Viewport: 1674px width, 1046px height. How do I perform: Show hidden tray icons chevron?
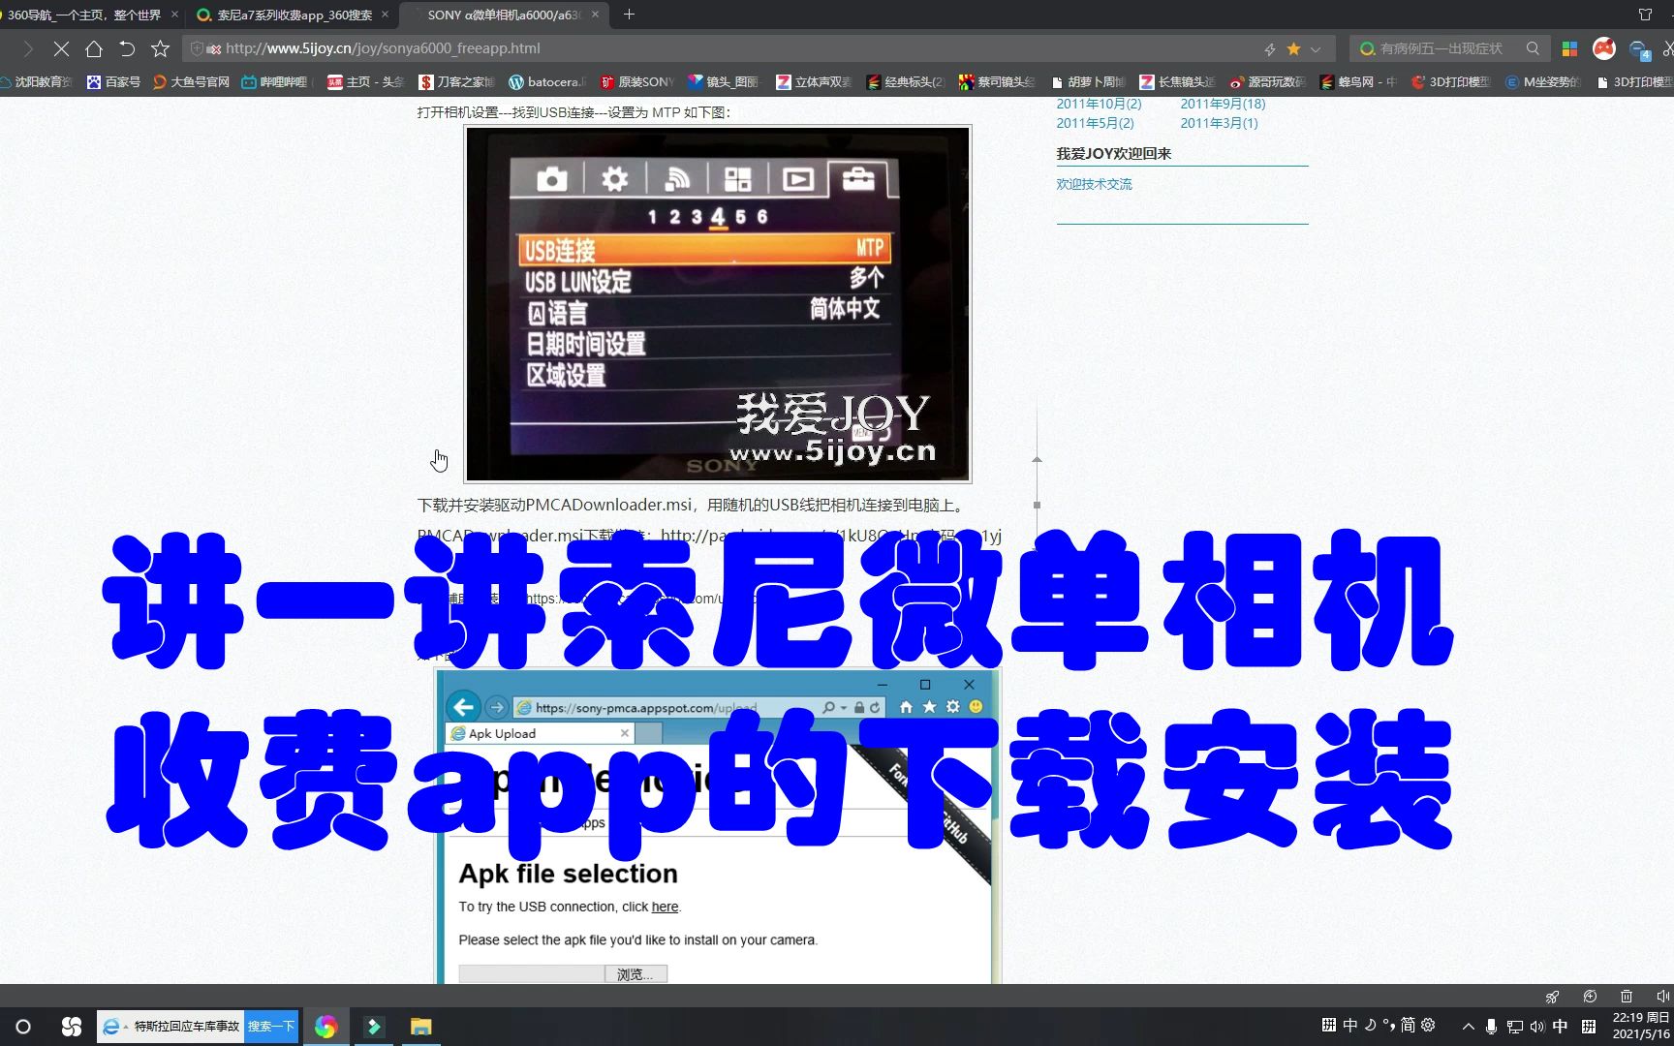click(1468, 1027)
